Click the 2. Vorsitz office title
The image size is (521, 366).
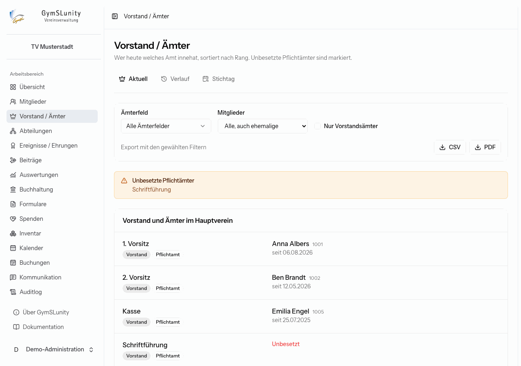(136, 278)
